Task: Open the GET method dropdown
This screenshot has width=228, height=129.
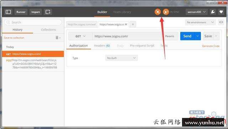Action: coord(81,36)
